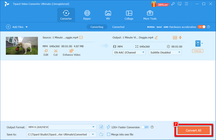Open the MV tab
Viewport: 216px width, 140px height.
coord(108,15)
